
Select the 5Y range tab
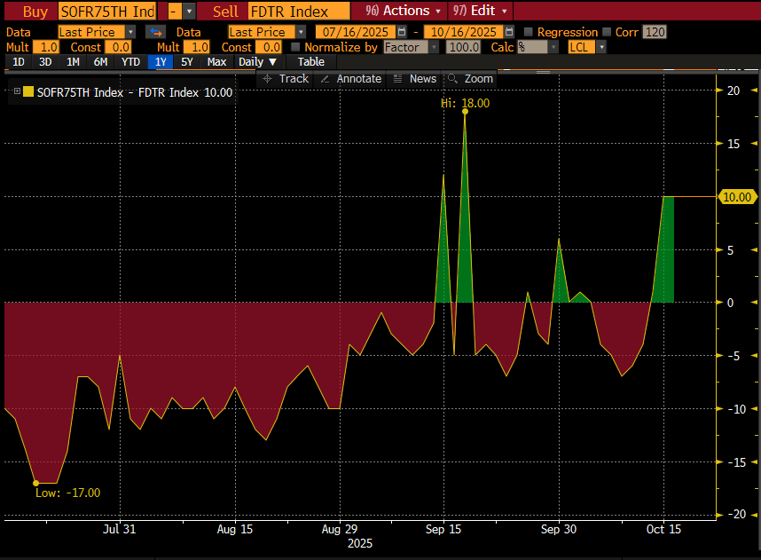(x=187, y=62)
